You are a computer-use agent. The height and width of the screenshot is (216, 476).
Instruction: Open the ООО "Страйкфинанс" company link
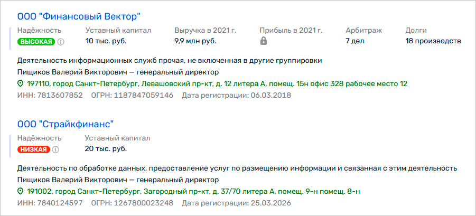tap(66, 125)
